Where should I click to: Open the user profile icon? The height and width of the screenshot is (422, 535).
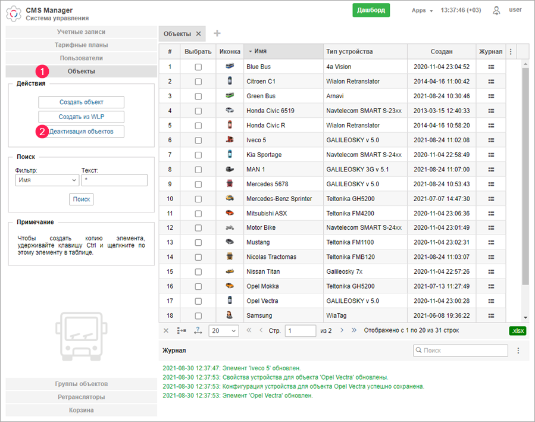[496, 10]
